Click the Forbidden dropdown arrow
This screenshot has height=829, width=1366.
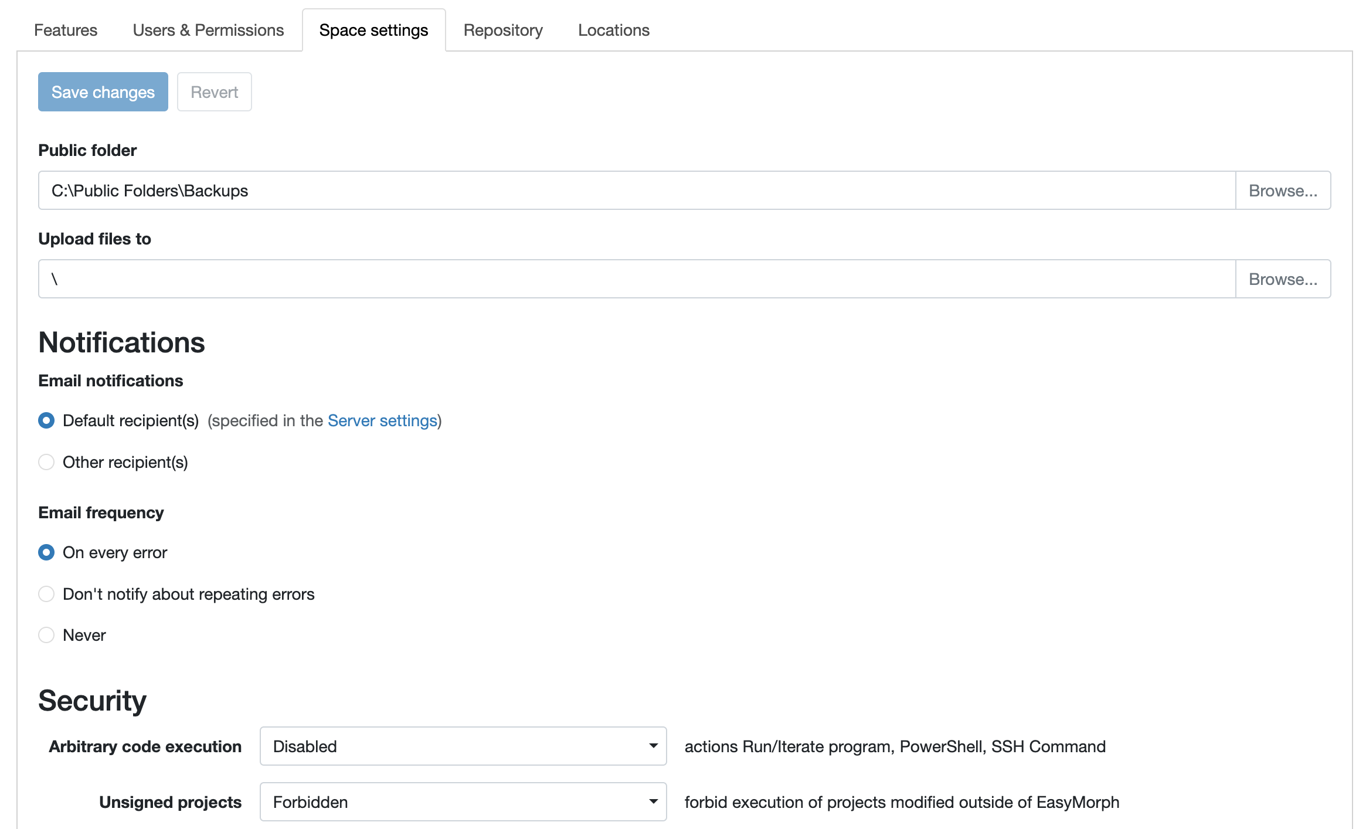pos(653,802)
